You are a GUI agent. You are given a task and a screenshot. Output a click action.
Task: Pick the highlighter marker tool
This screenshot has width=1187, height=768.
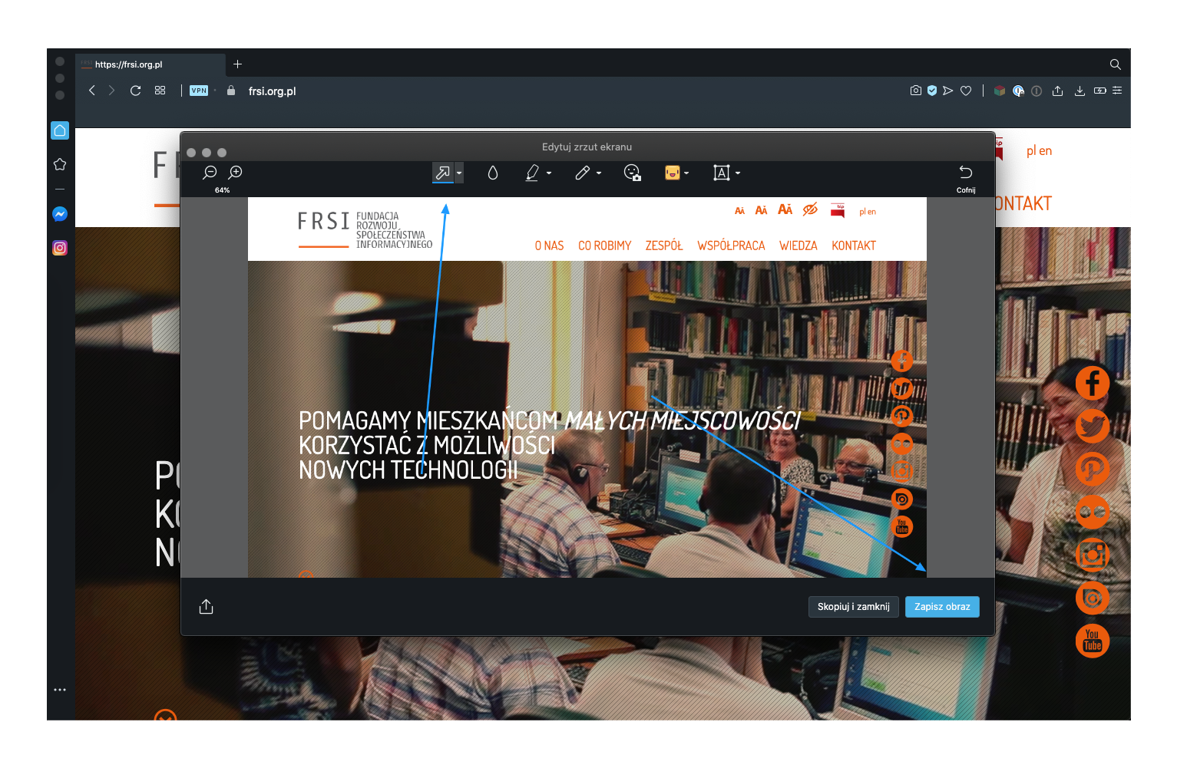point(532,173)
